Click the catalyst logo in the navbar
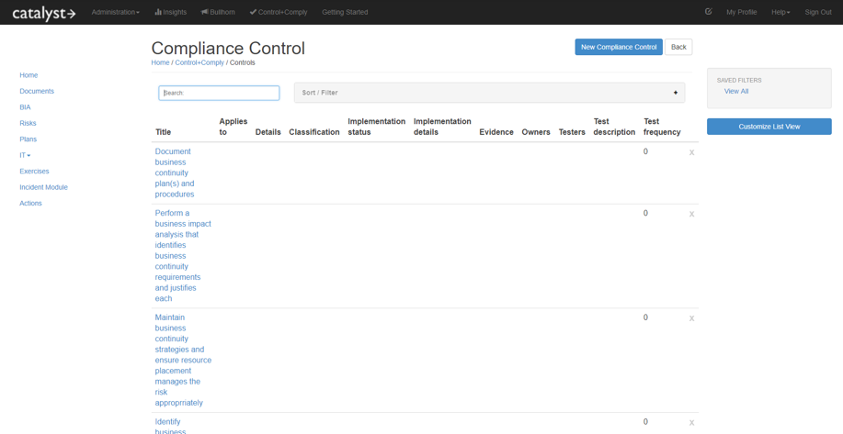Viewport: 843px width, 434px height. pyautogui.click(x=44, y=13)
